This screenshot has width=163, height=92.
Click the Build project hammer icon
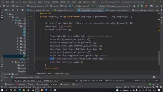coord(93,6)
